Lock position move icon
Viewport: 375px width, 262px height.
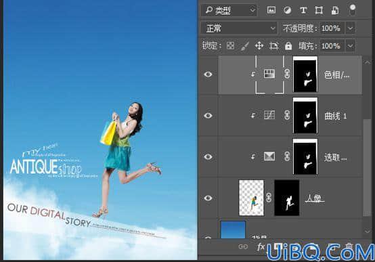259,46
